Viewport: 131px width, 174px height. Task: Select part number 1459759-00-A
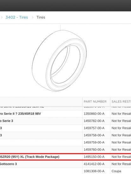click(94, 142)
